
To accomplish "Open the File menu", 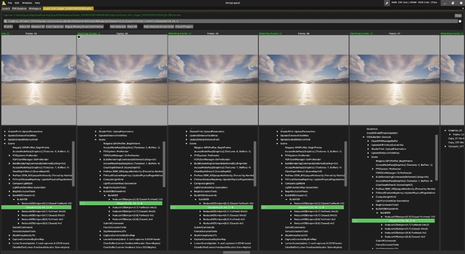I will (10, 3).
